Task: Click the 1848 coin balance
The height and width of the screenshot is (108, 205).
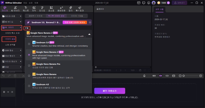Action: pos(163,3)
